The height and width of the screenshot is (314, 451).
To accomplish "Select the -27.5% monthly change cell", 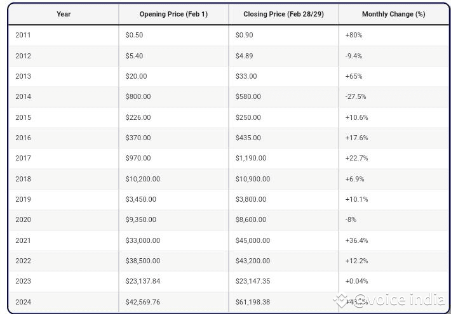I will tap(356, 96).
